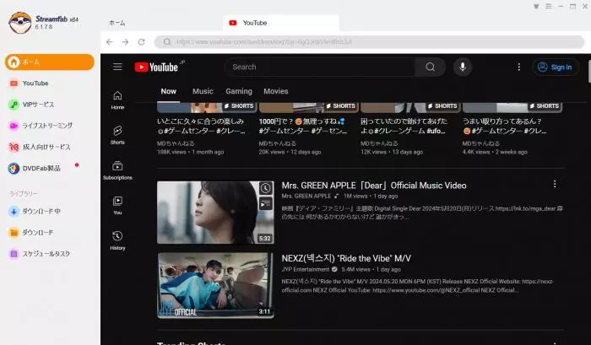Click the Sign in button
The width and height of the screenshot is (591, 345).
pyautogui.click(x=555, y=67)
